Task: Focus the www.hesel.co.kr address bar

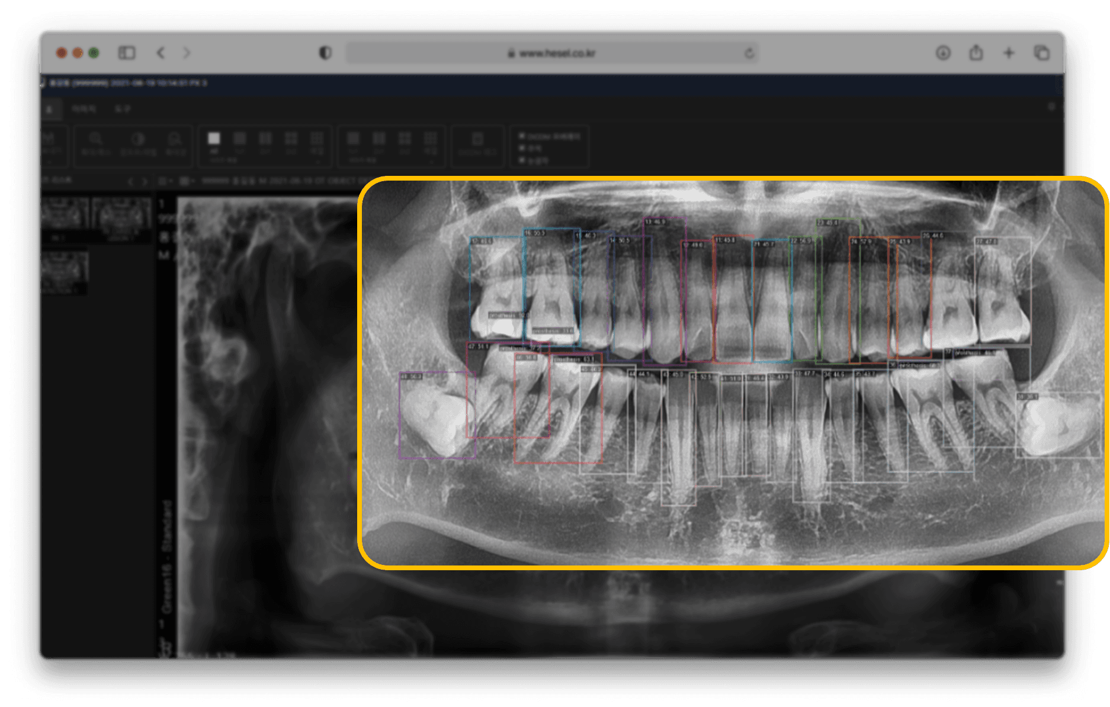Action: point(552,53)
